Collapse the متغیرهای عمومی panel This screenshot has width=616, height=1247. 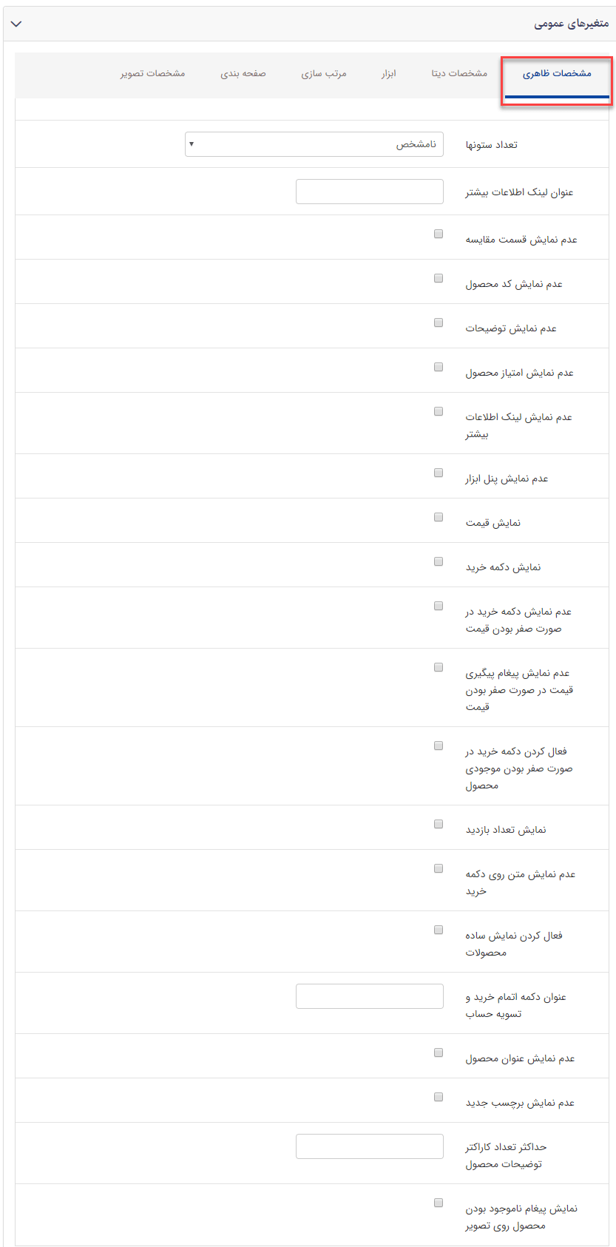(x=16, y=23)
